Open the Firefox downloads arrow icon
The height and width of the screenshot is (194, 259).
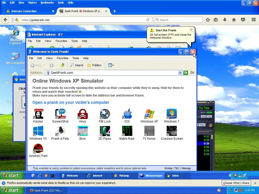click(225, 20)
